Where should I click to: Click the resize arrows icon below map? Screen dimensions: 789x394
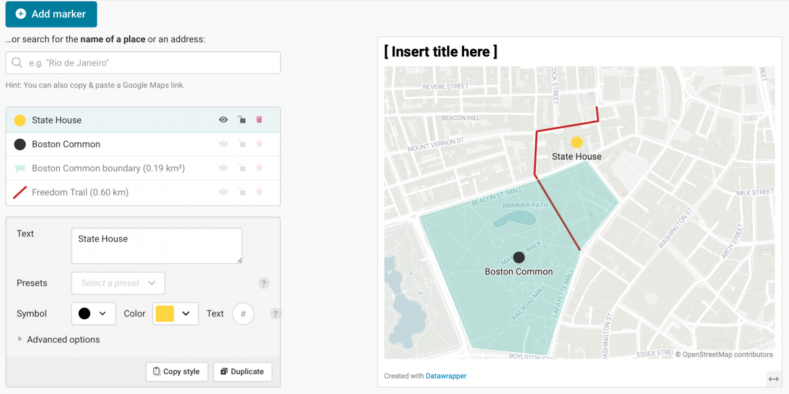(x=773, y=379)
